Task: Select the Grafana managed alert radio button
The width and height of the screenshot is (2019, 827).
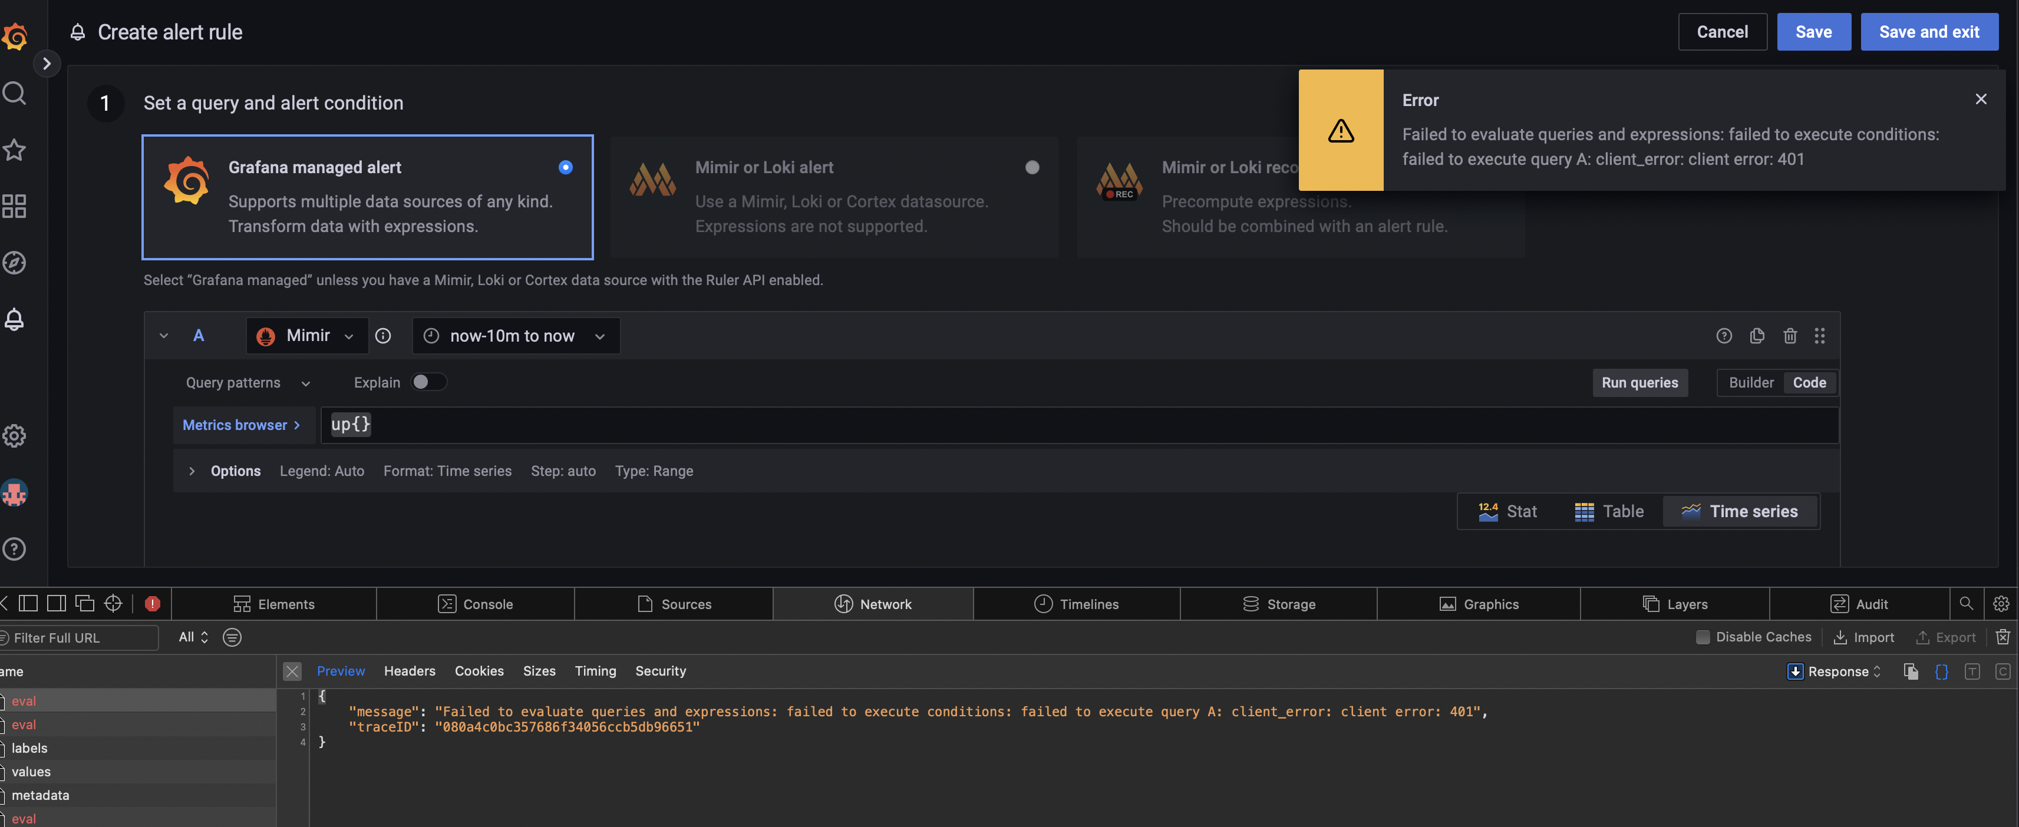Action: [566, 167]
